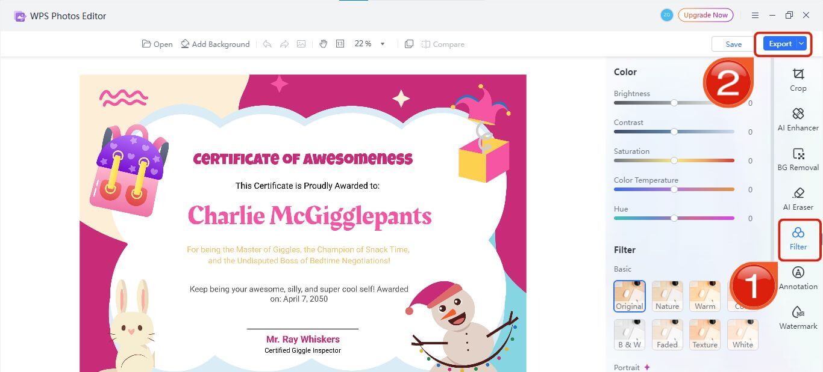Open the user account avatar
The height and width of the screenshot is (372, 823).
(666, 15)
